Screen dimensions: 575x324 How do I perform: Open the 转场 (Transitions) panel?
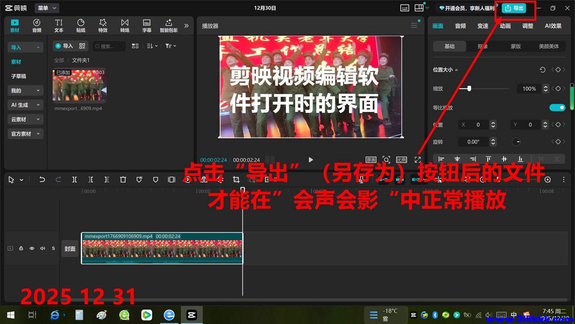(125, 25)
